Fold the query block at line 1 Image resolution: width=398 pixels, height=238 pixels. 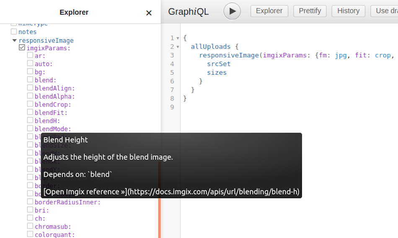click(178, 38)
